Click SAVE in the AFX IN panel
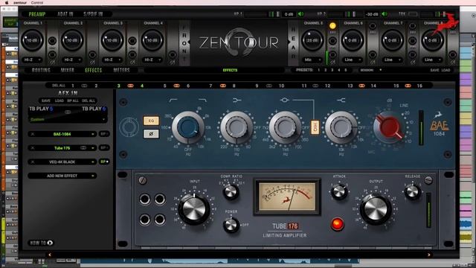The image size is (476, 268). tap(46, 100)
